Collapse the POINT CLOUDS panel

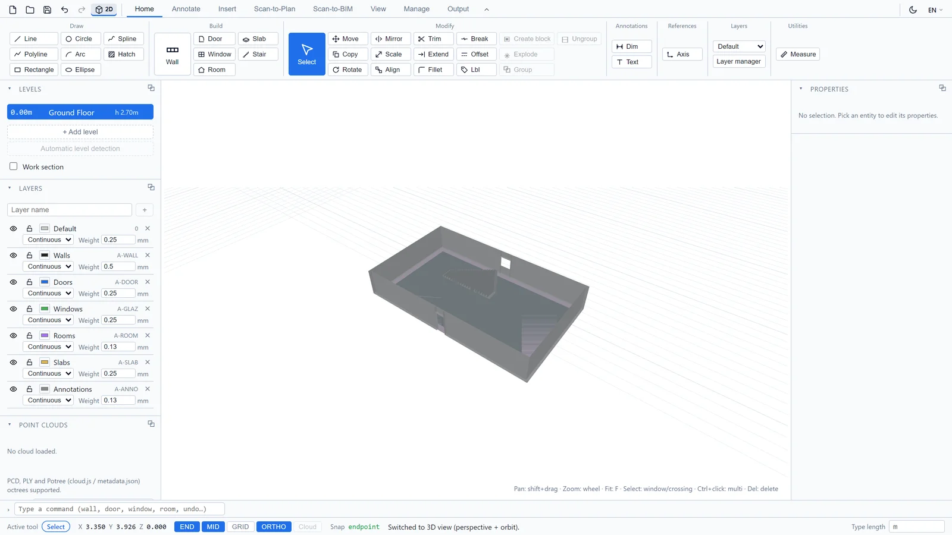[x=10, y=424]
